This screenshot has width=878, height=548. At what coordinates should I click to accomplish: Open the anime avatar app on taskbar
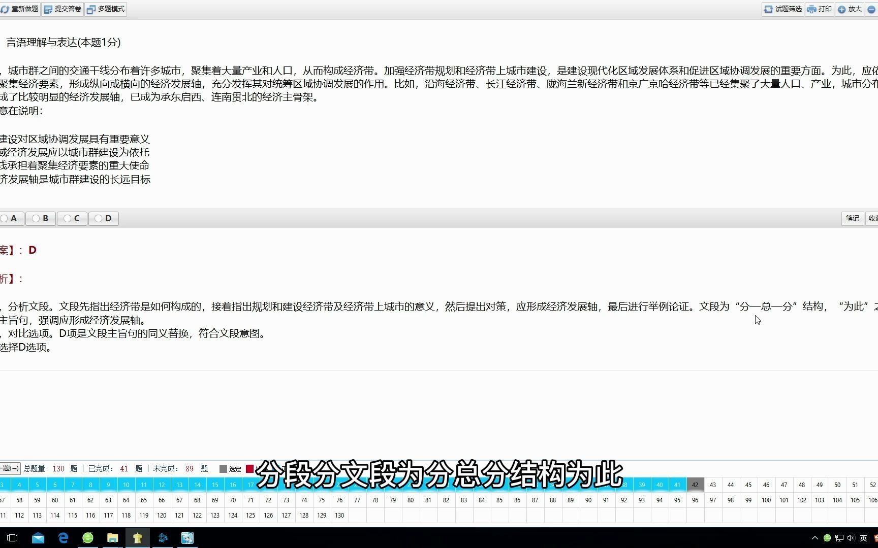187,538
